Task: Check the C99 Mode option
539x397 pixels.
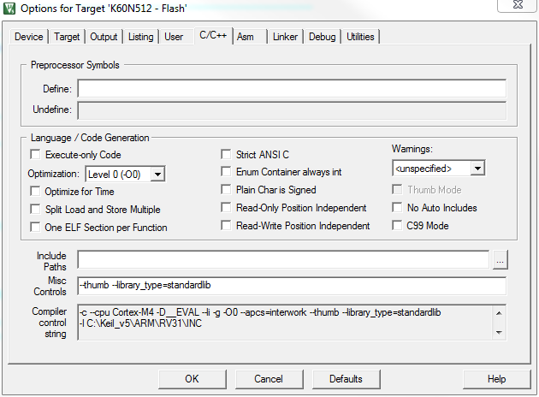Action: pyautogui.click(x=398, y=226)
